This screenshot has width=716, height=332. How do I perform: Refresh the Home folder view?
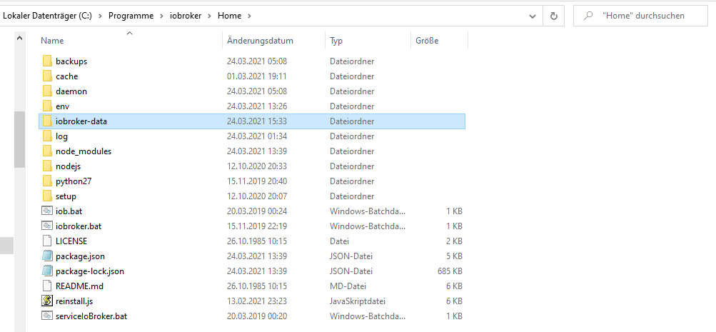[553, 16]
